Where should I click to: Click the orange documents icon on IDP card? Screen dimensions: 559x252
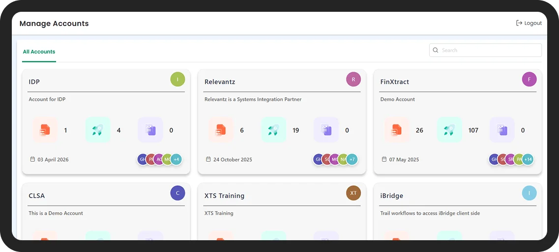point(45,130)
